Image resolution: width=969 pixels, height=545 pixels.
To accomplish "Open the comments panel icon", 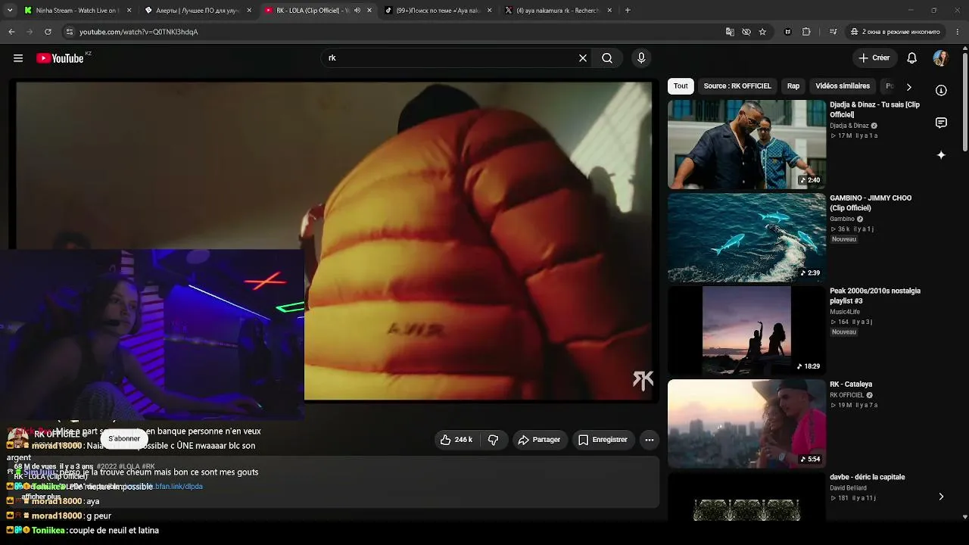I will (x=941, y=123).
